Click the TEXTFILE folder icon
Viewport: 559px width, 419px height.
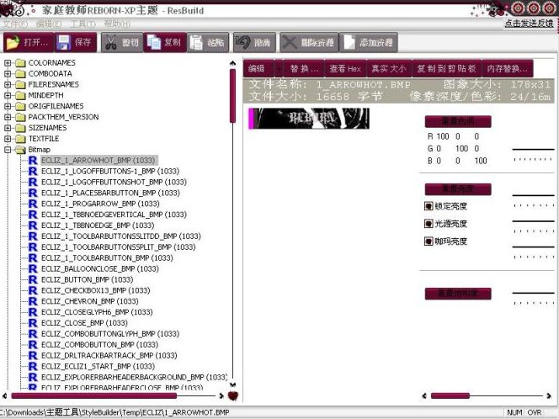[21, 139]
